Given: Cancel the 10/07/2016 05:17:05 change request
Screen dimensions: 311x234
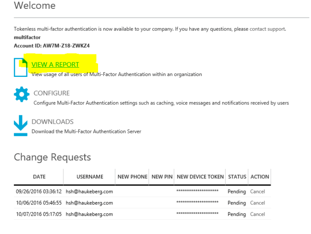Looking at the screenshot, I should [x=257, y=214].
